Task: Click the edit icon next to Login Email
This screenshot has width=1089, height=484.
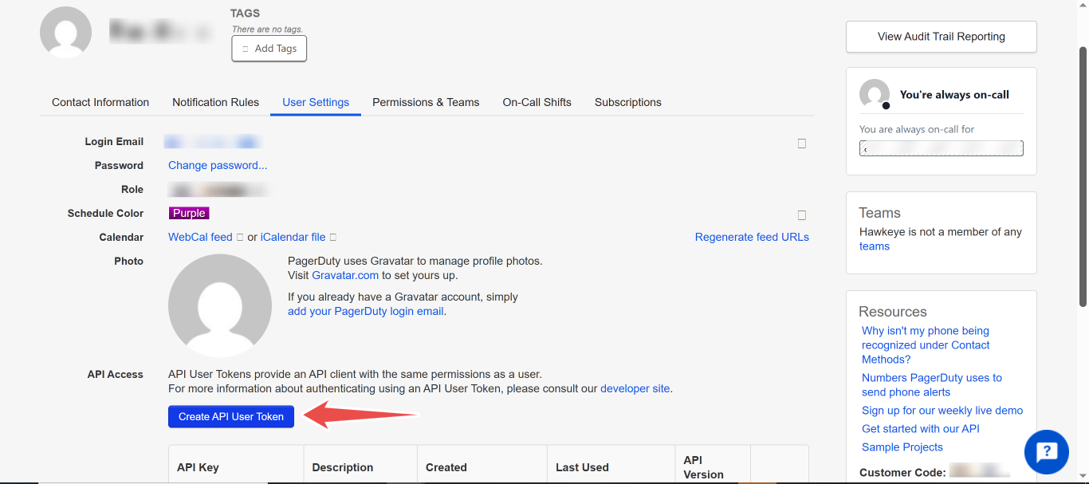Action: click(802, 143)
